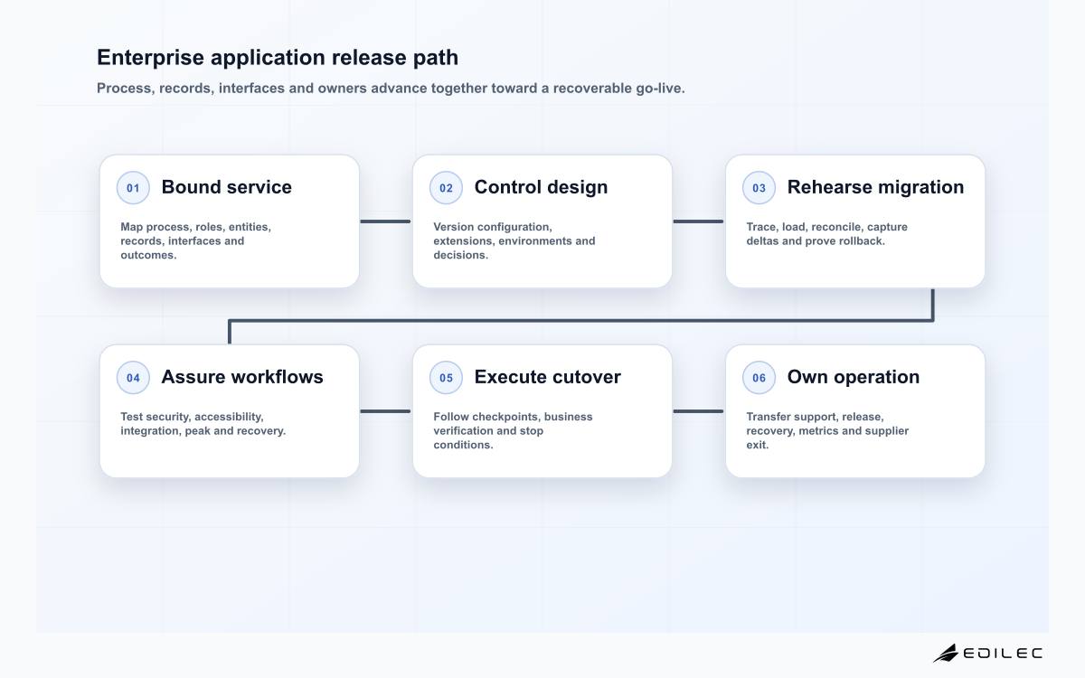Screen dimensions: 1085x678
Task: Click the description 'Follow checkpoints, business verification'
Action: click(x=513, y=430)
